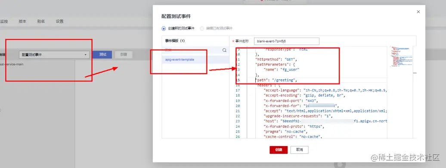Click the "host" header line
Image resolution: width=446 pixels, height=168 pixels.
coord(325,121)
